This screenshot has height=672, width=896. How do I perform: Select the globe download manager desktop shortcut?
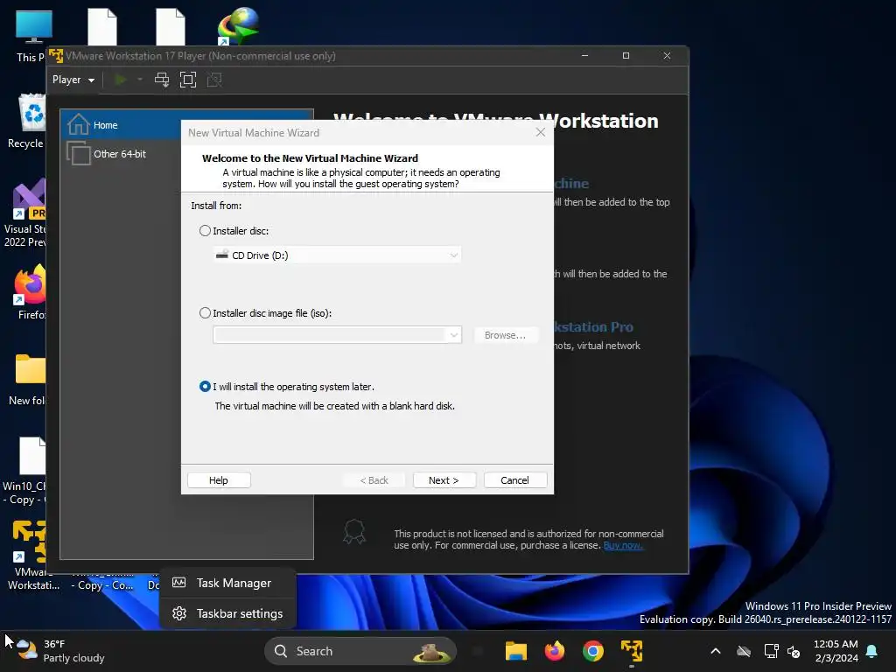[238, 26]
